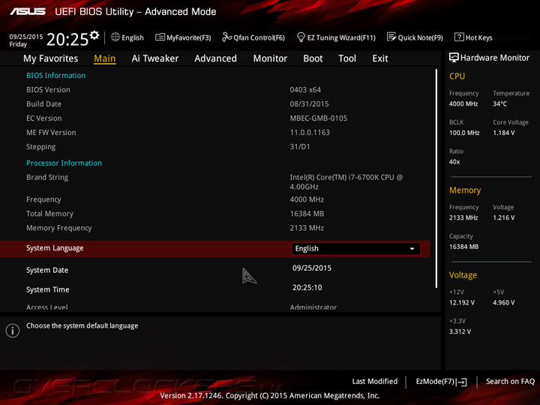Click the +5V reading 4.960 V
The height and width of the screenshot is (405, 540).
pyautogui.click(x=503, y=303)
